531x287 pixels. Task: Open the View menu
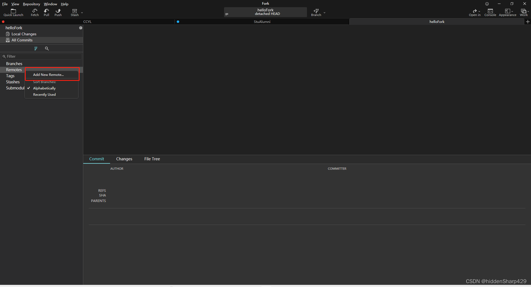[15, 4]
